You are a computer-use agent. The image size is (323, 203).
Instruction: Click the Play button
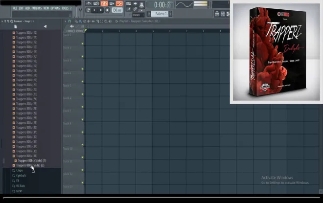[94, 10]
